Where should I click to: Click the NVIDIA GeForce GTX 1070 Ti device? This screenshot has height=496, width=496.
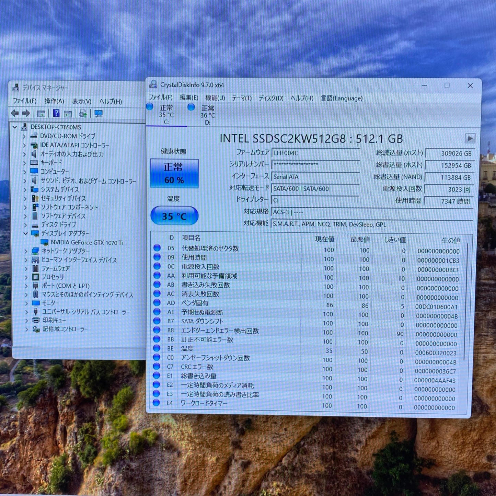(86, 242)
